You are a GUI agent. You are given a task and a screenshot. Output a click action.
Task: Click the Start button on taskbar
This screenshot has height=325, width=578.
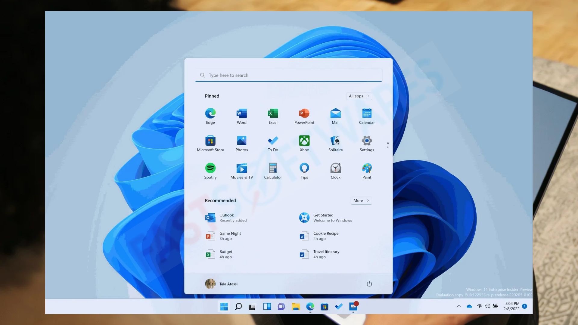pyautogui.click(x=224, y=306)
